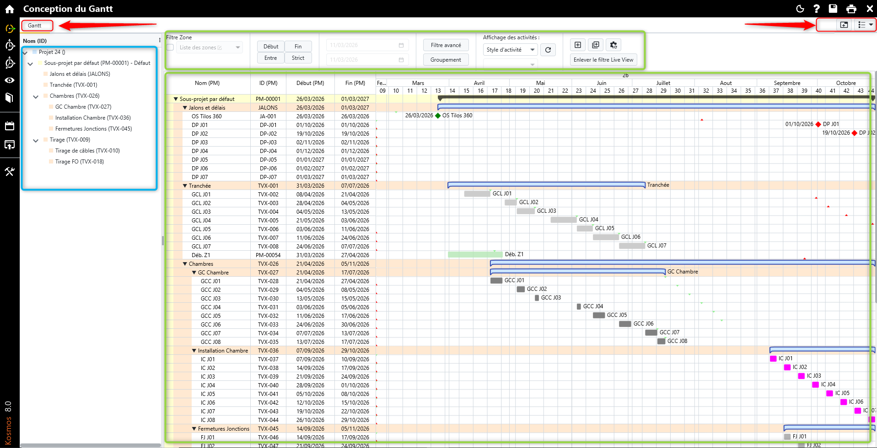
Task: Toggle the Strict filter option
Action: coord(298,58)
